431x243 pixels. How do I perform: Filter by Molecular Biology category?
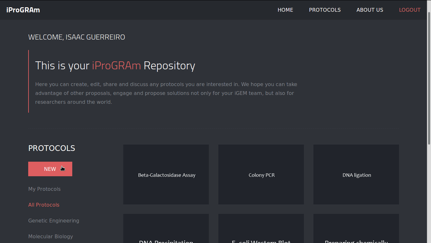pos(50,236)
